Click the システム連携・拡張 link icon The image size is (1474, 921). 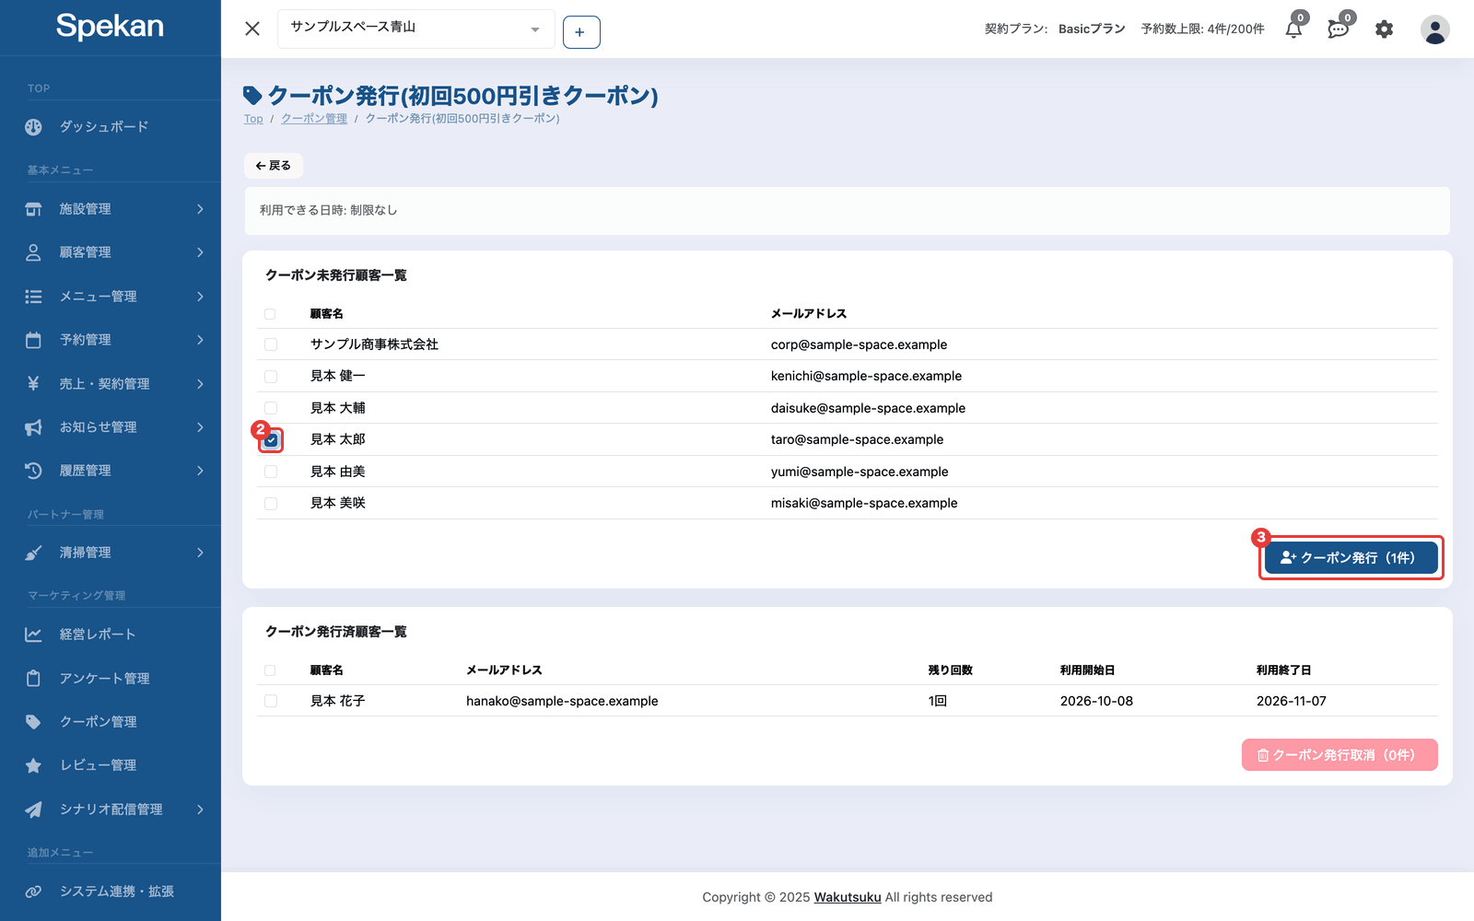pyautogui.click(x=34, y=892)
